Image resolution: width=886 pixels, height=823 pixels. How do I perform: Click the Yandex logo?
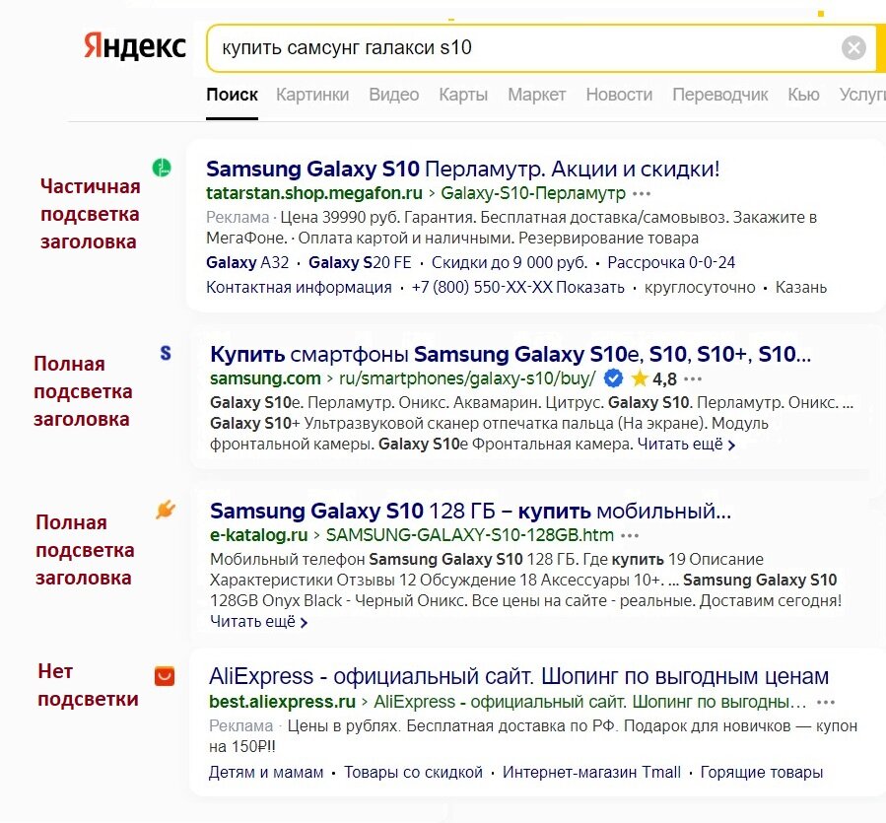pyautogui.click(x=134, y=46)
